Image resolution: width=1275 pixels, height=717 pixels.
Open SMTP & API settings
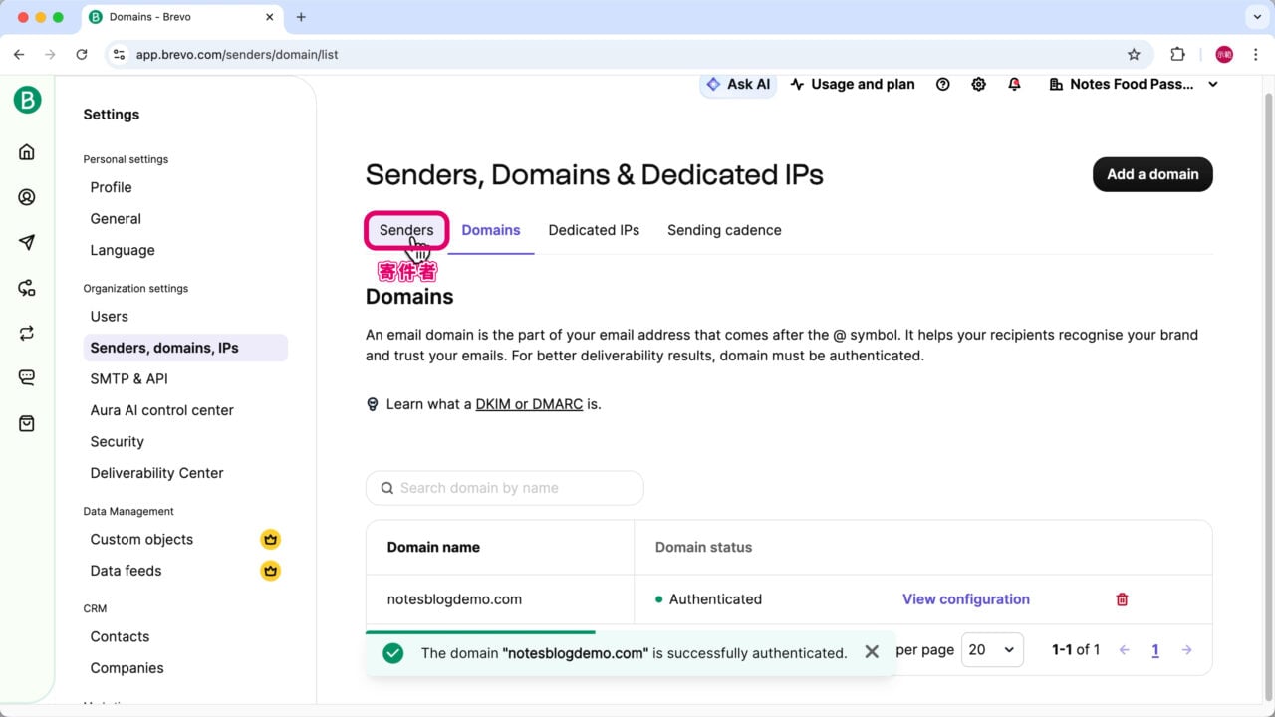point(129,378)
